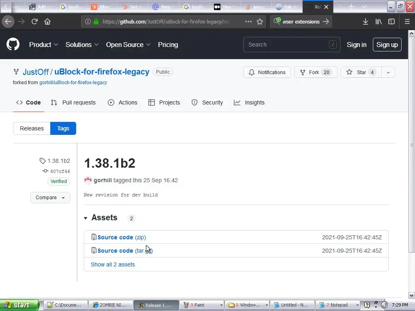Open the gorhill username link
Image resolution: width=415 pixels, height=311 pixels.
point(103,180)
